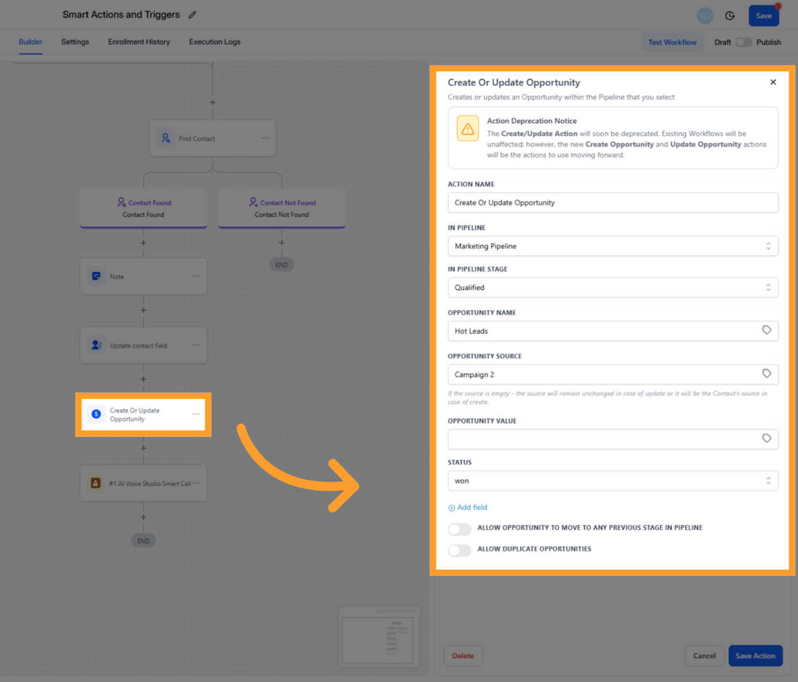Open the Enrollment History tab

[139, 42]
